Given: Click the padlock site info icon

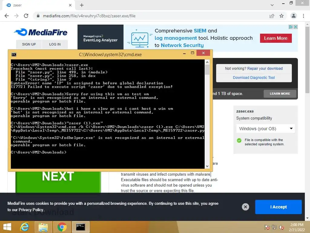Looking at the screenshot, I should (38, 16).
